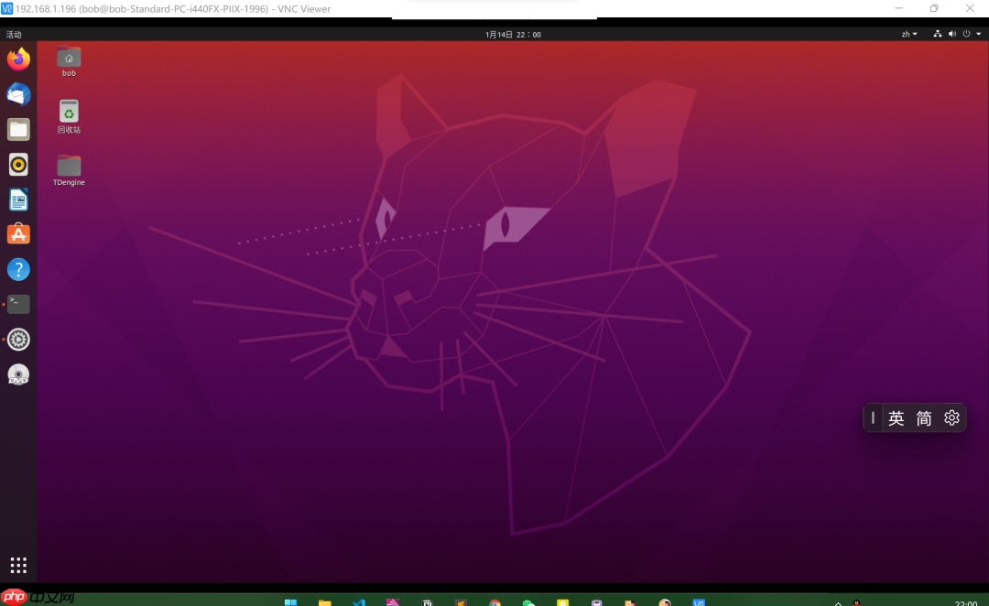989x606 pixels.
Task: Launch Thunderbird mail client
Action: (18, 94)
